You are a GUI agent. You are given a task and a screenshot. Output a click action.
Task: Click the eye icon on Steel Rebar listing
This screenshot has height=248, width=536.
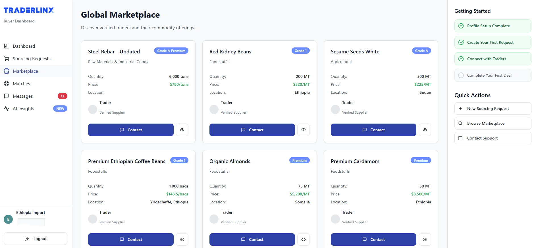click(182, 130)
